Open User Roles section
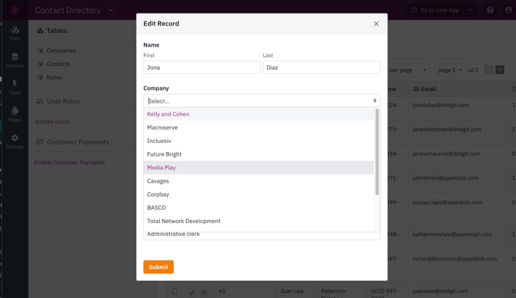This screenshot has width=516, height=298. [x=63, y=101]
